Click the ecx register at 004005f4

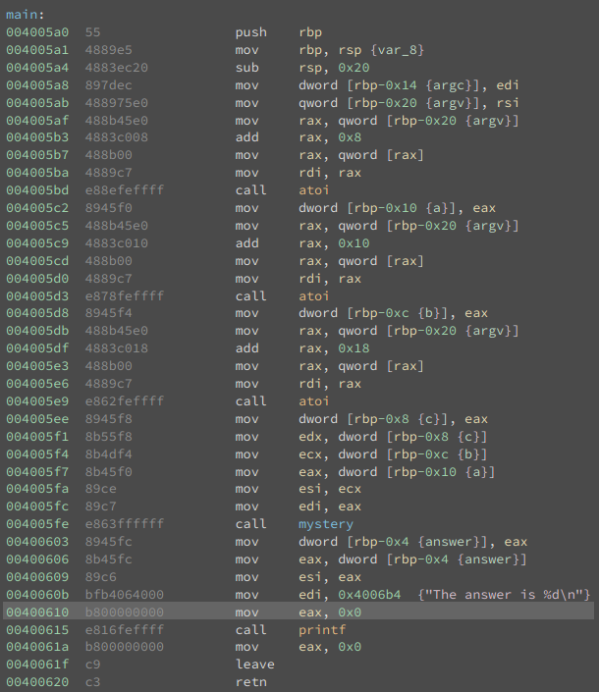pos(310,454)
